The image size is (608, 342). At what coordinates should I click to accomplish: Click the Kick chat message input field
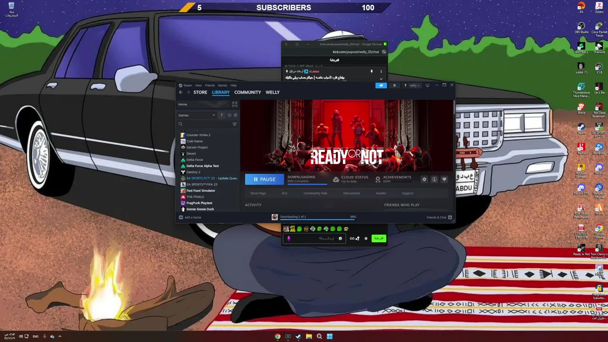point(314,238)
